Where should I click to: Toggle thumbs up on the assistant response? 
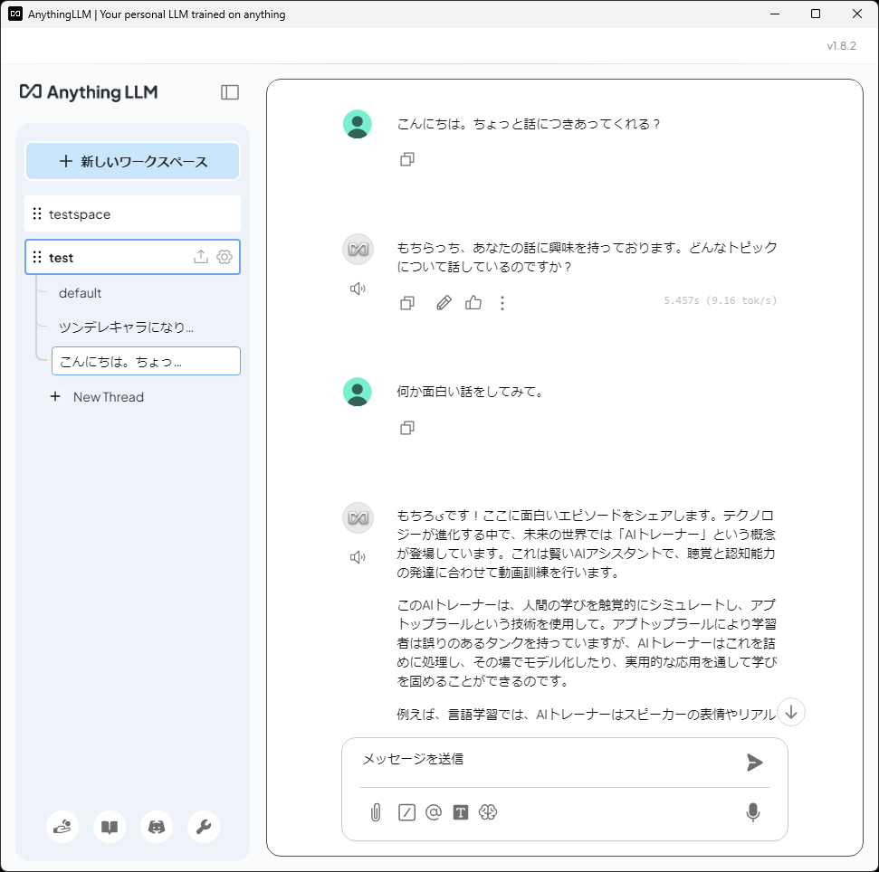pyautogui.click(x=473, y=302)
